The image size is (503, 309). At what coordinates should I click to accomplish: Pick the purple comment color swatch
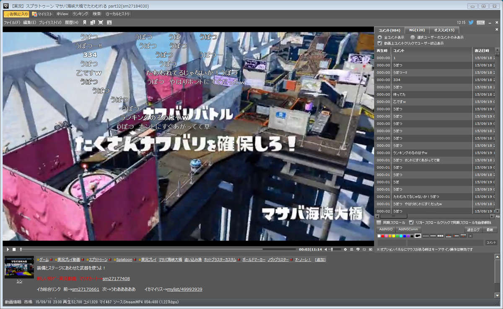[x=408, y=236]
